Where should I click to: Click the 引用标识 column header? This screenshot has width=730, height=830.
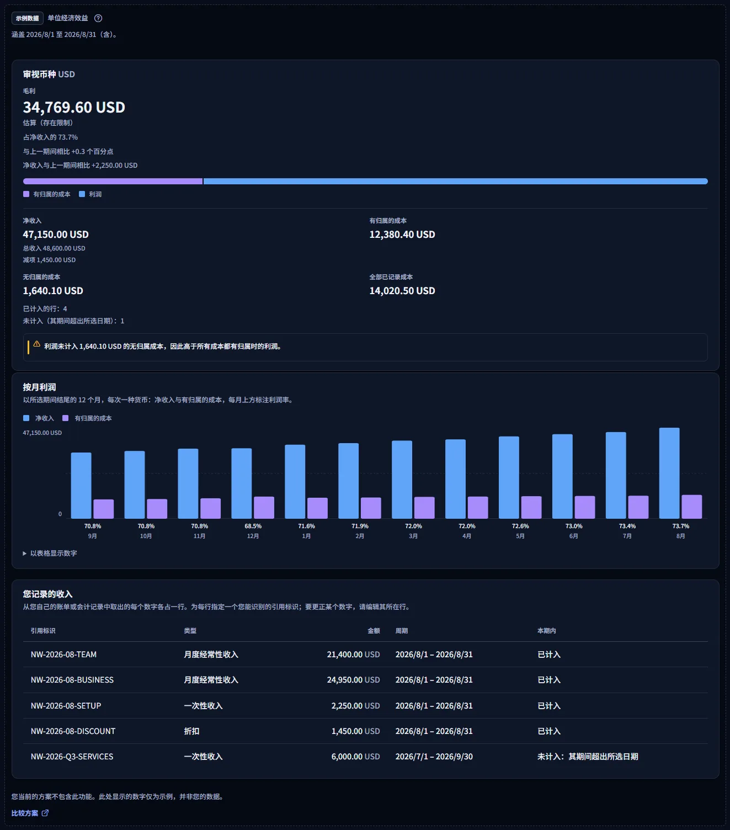43,631
